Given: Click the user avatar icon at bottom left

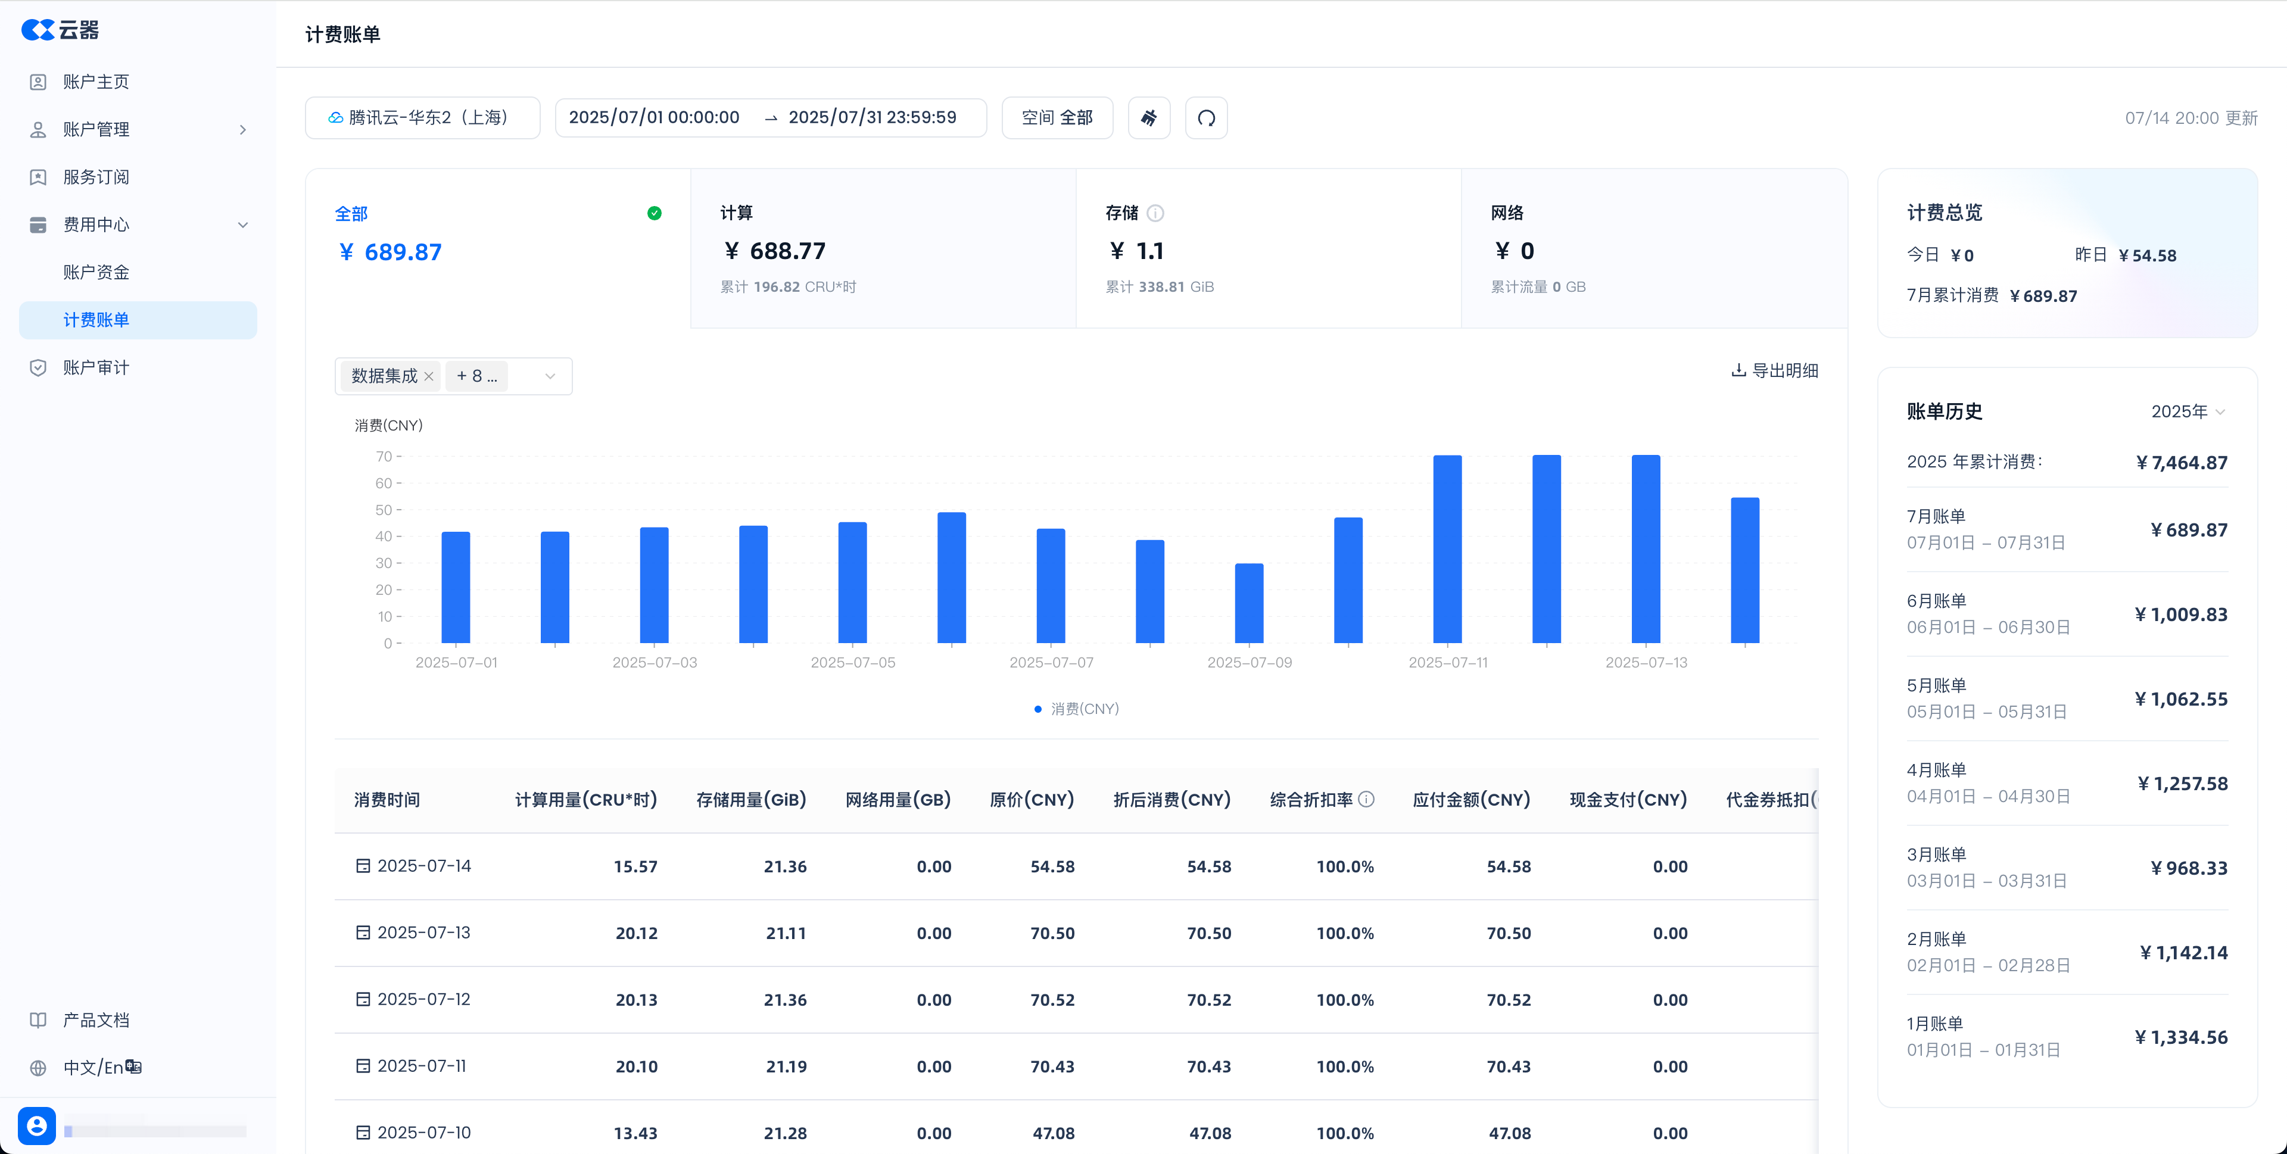Looking at the screenshot, I should [36, 1125].
